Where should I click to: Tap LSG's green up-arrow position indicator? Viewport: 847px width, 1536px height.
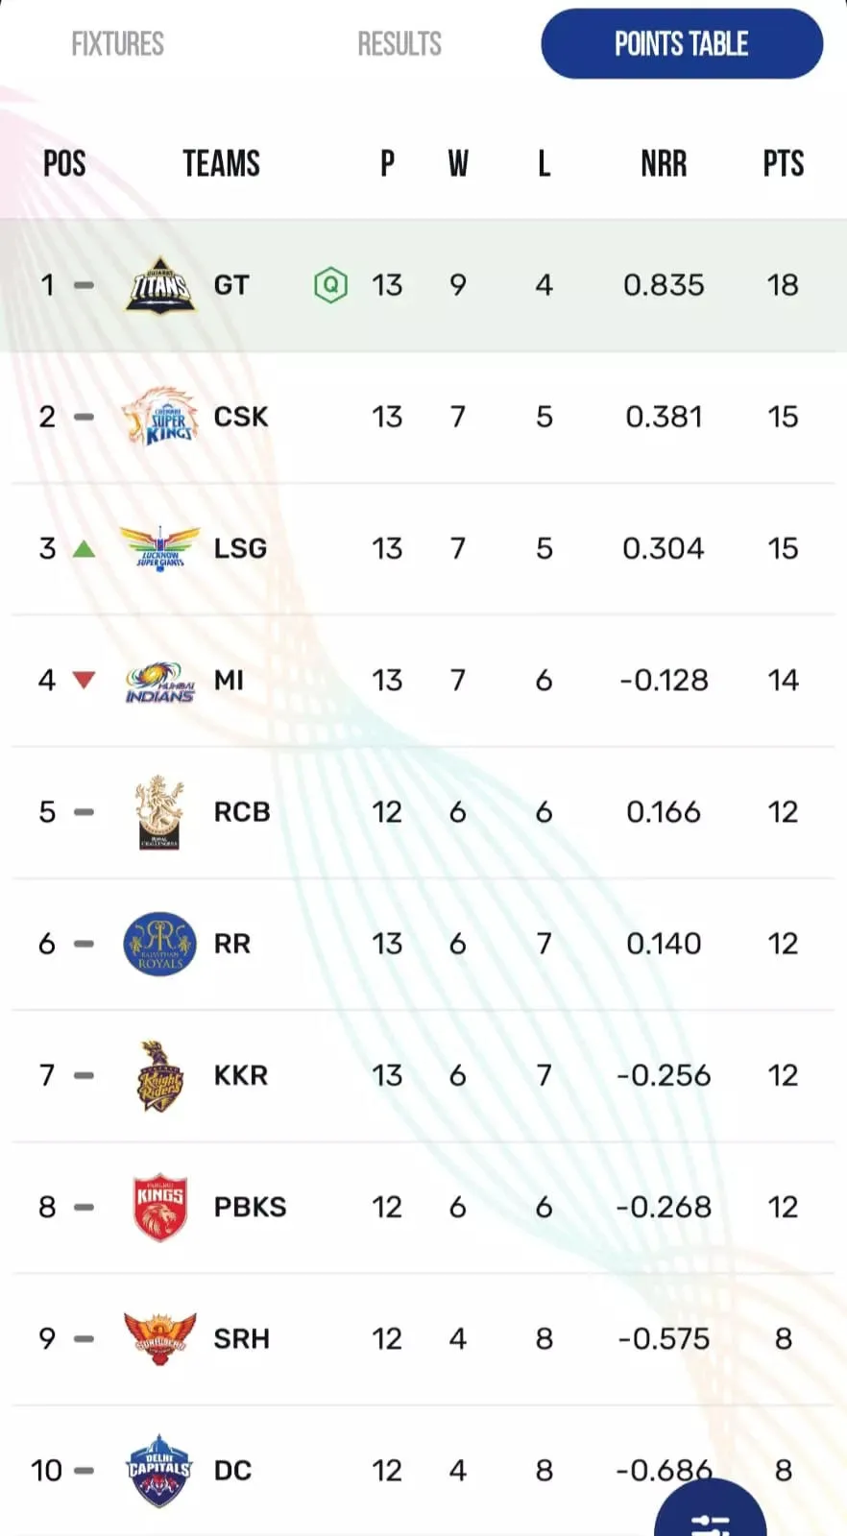[x=85, y=549]
